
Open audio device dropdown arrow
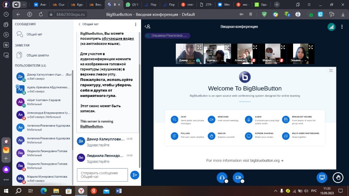coord(226,181)
